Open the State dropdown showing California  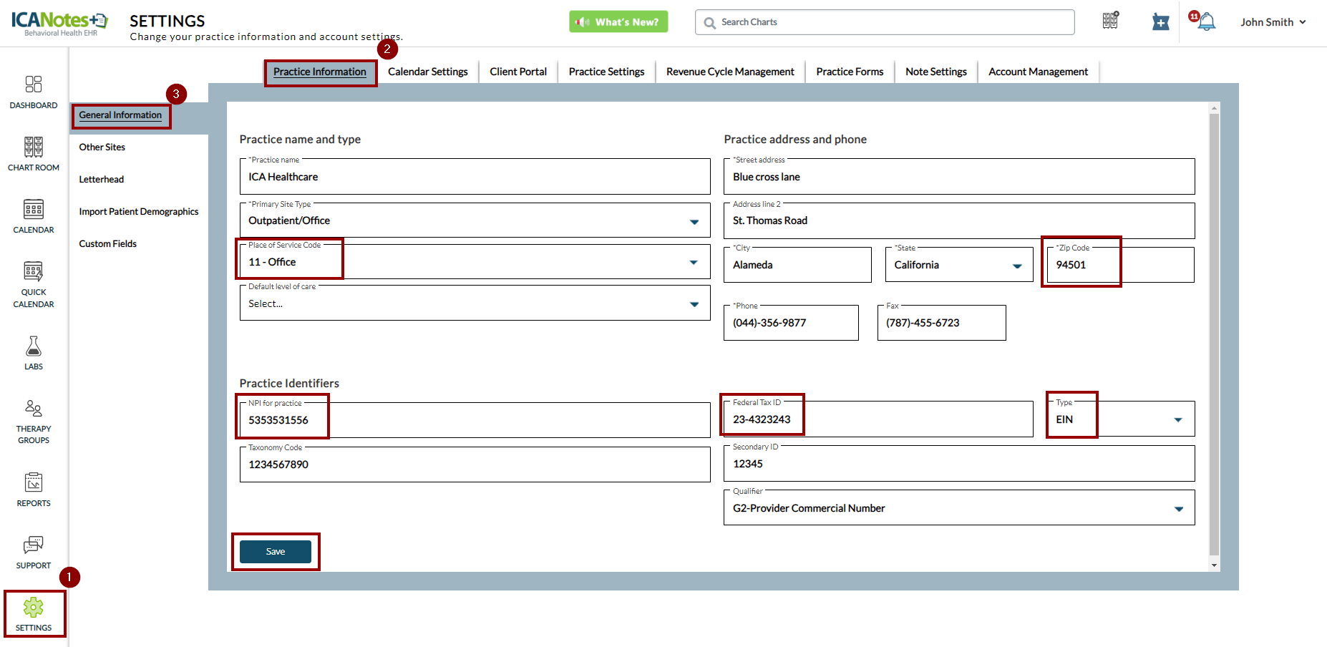point(1016,266)
